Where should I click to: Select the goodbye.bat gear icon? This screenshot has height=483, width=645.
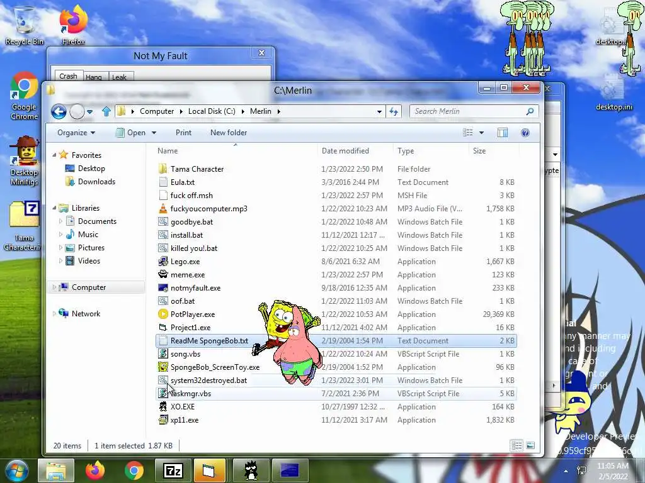point(163,222)
